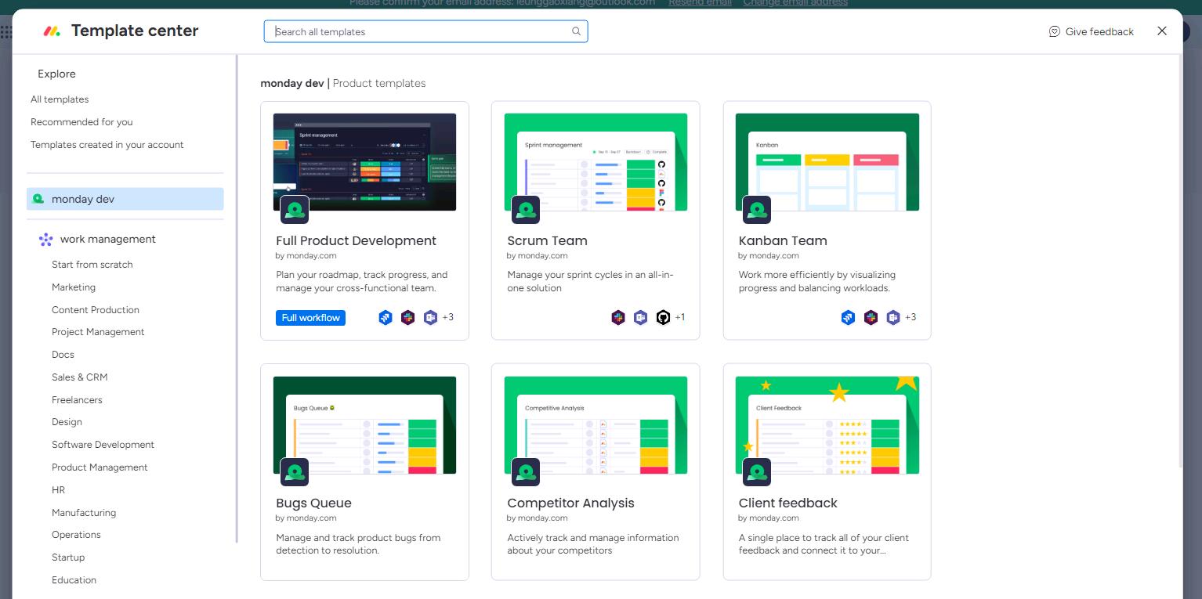This screenshot has width=1202, height=599.
Task: View Freelancers templates
Action: (x=77, y=400)
